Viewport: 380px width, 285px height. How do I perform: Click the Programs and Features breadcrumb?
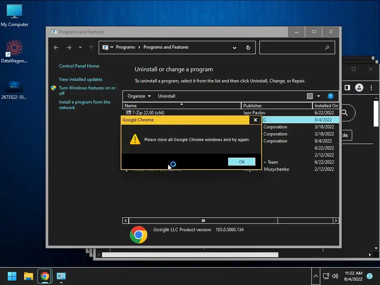click(x=166, y=47)
